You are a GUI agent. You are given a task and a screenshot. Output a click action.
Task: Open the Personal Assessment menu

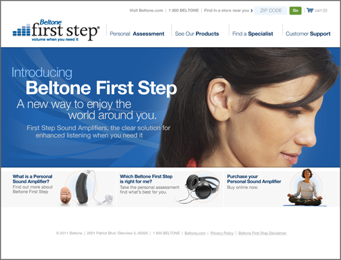[137, 34]
